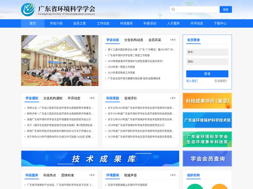Open 工作动态 navigation item
The width and height of the screenshot is (253, 189).
pos(103,23)
